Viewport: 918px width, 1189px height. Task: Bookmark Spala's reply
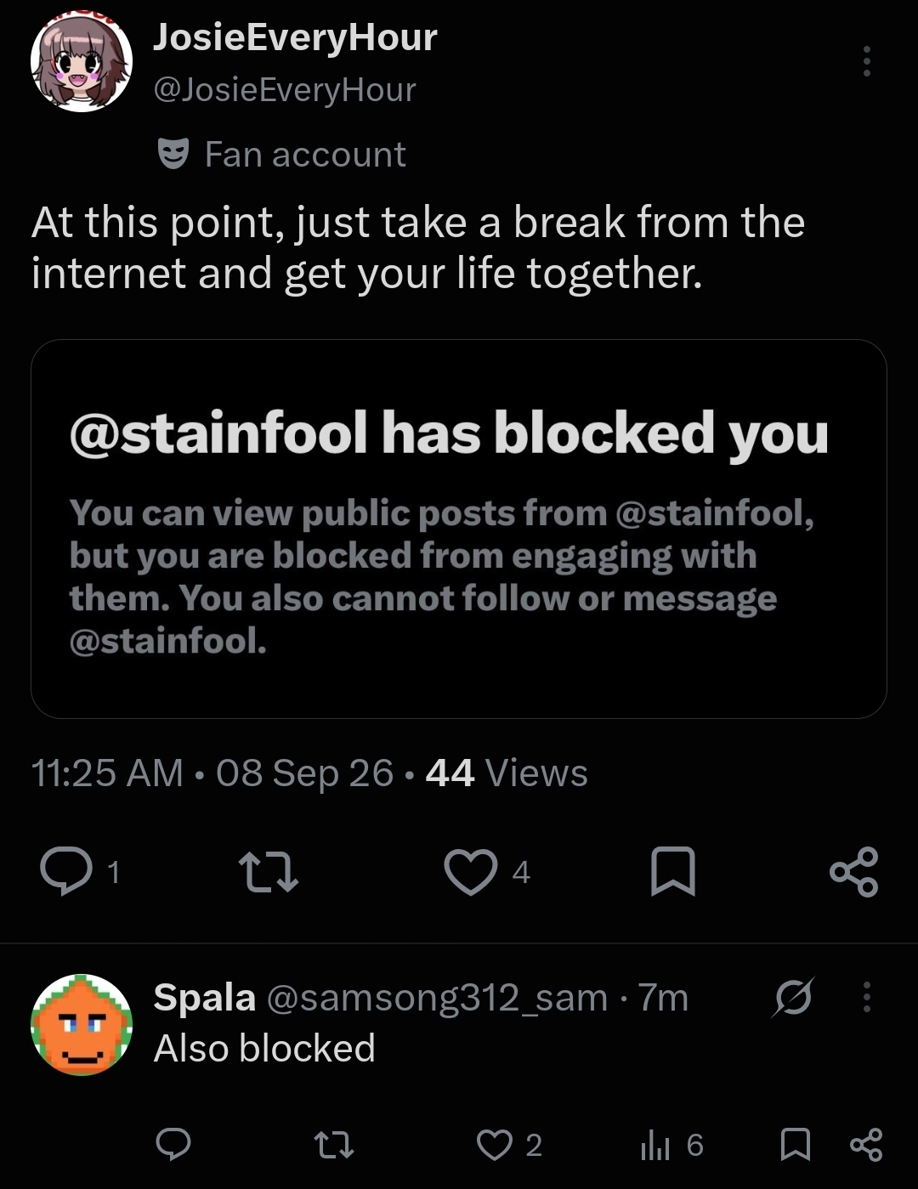(795, 1145)
